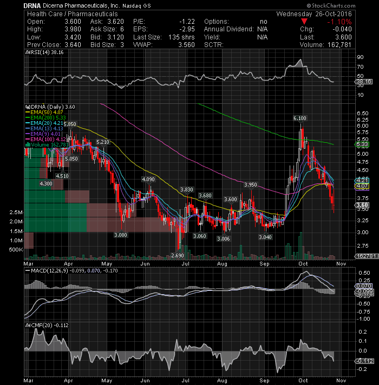Click the 38.16 RSI axis value tag
This screenshot has width=379, height=385.
pos(364,82)
